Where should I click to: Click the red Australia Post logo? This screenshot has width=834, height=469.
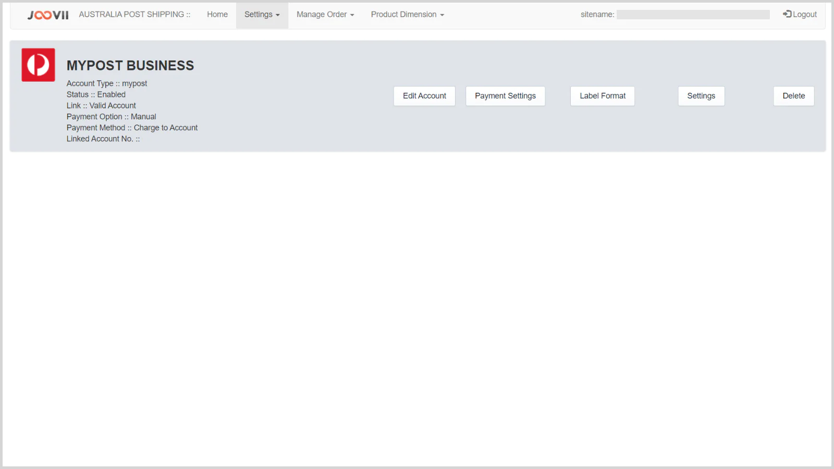(38, 65)
